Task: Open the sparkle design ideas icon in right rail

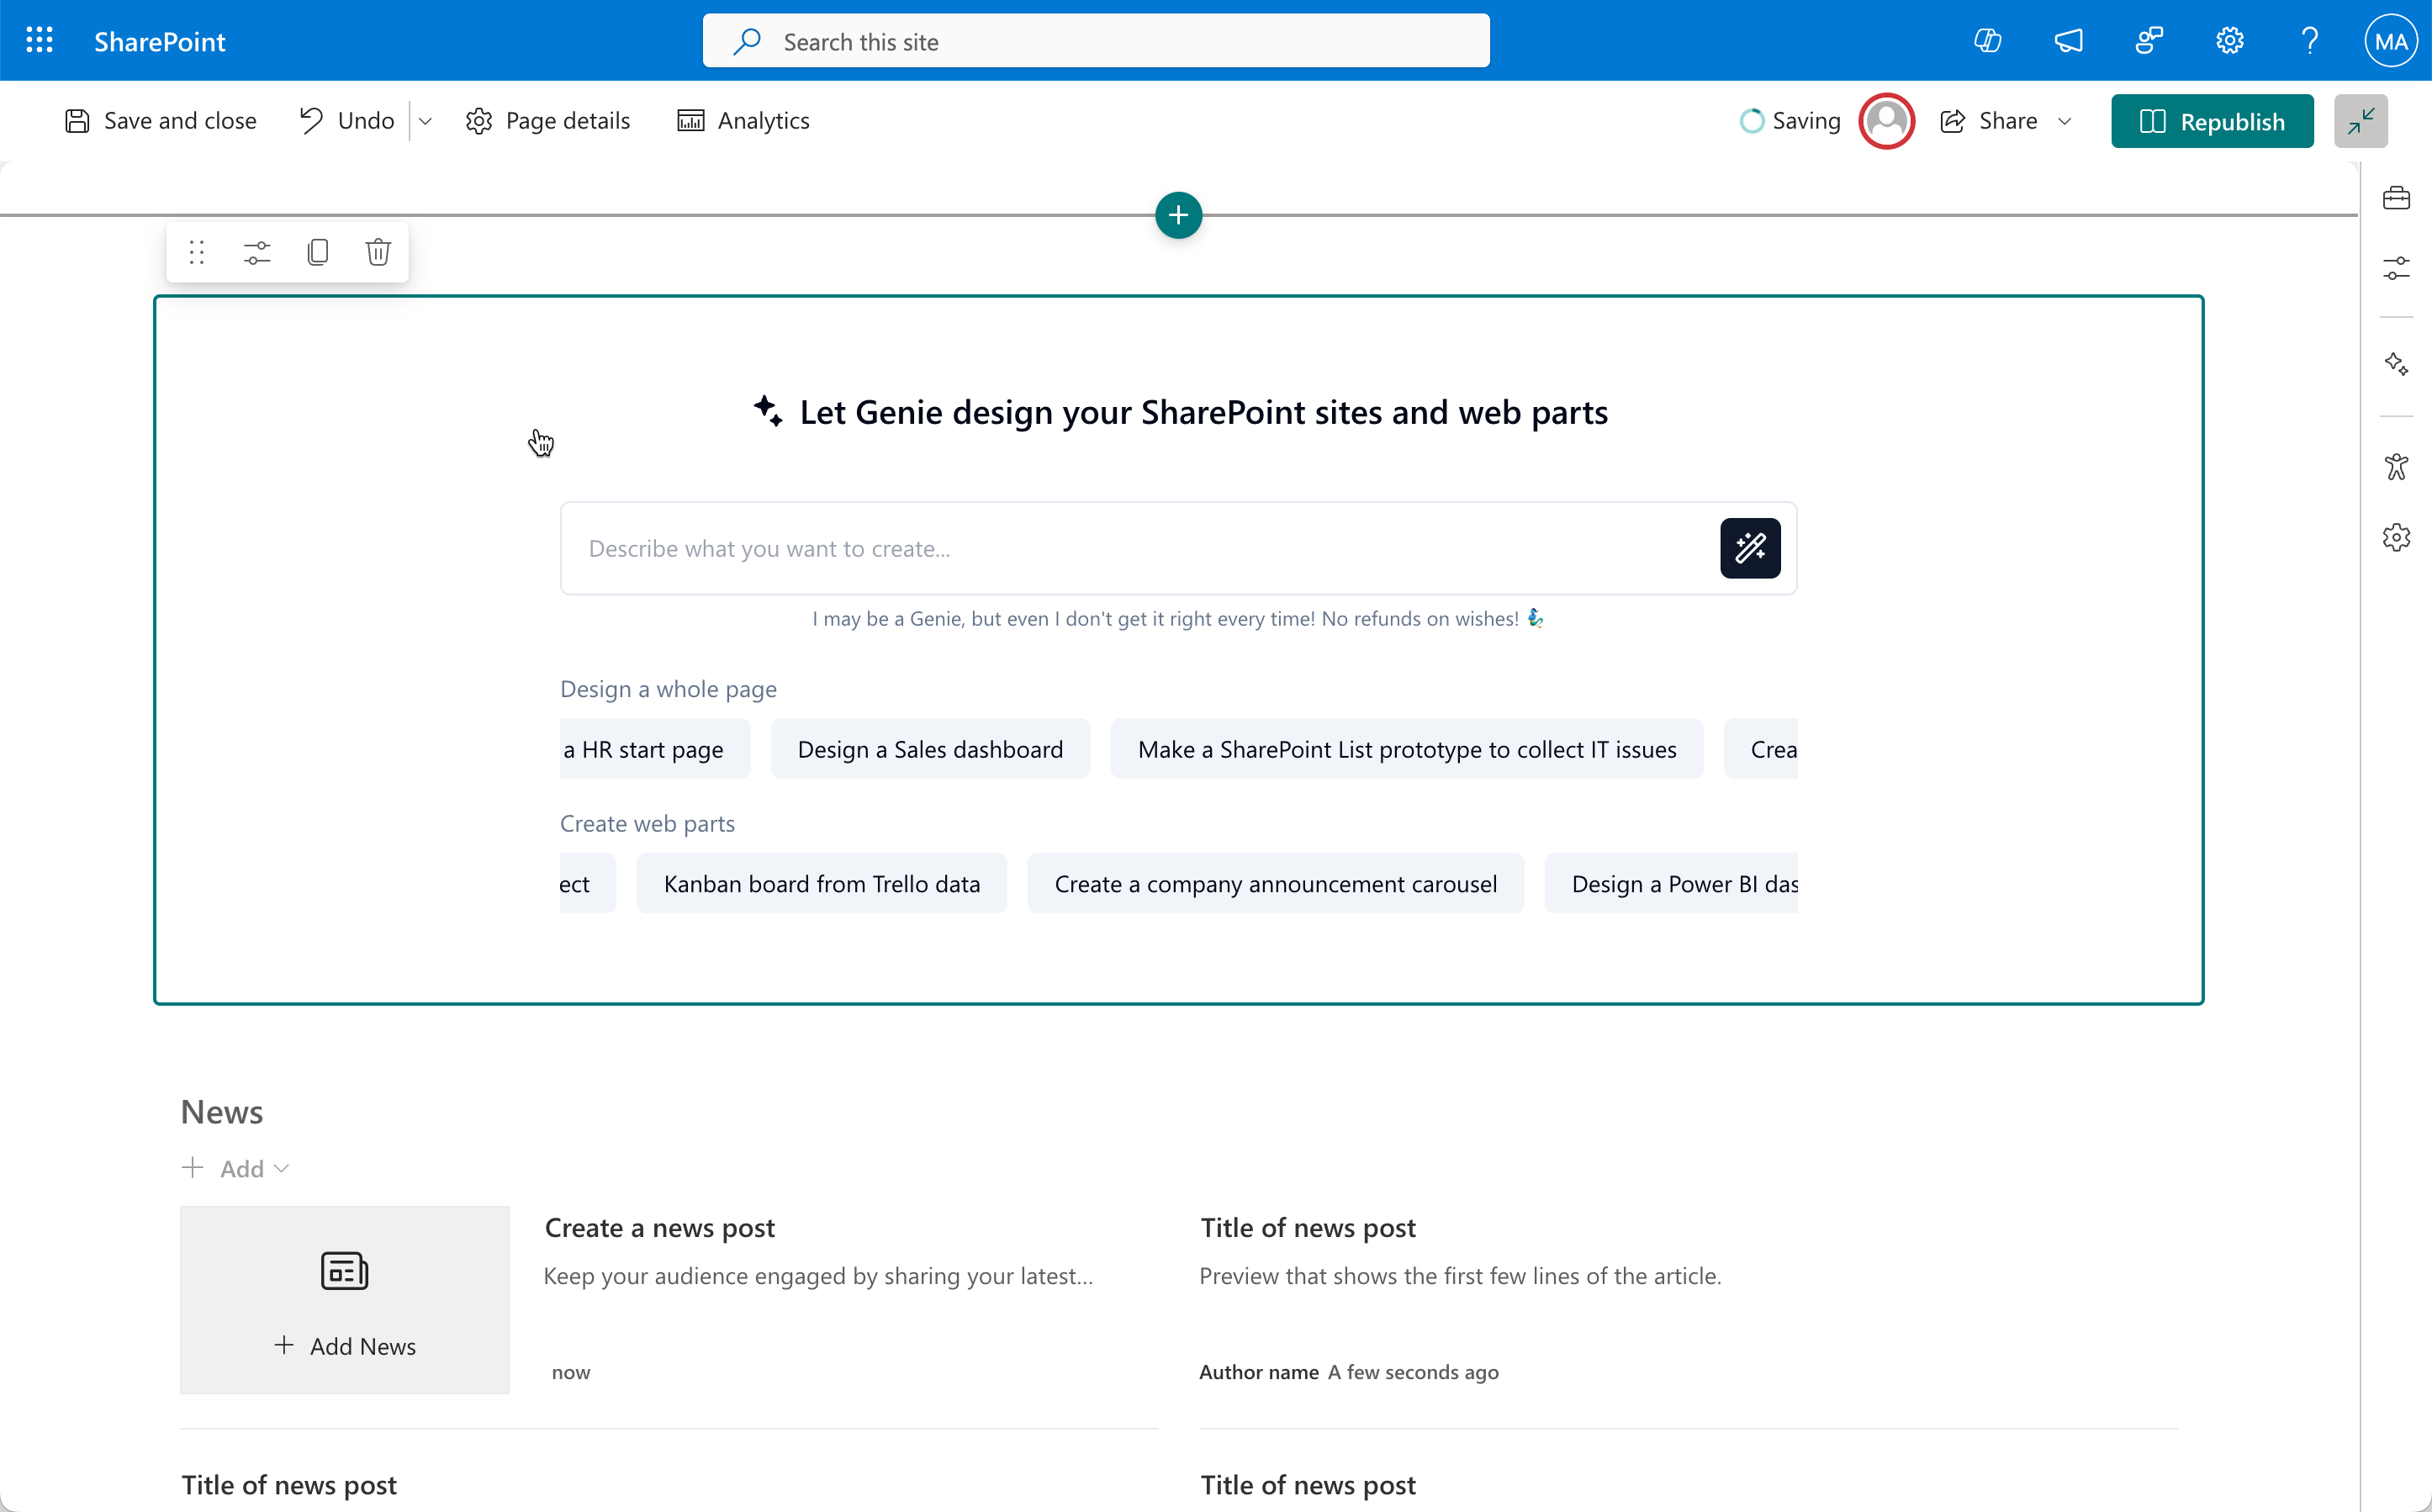Action: point(2396,364)
